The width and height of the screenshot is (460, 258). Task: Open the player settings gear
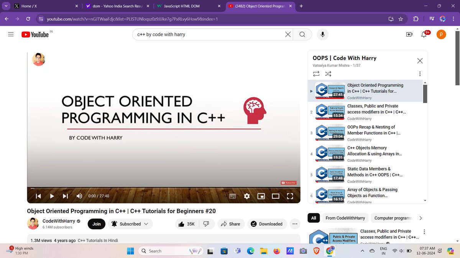(x=247, y=196)
